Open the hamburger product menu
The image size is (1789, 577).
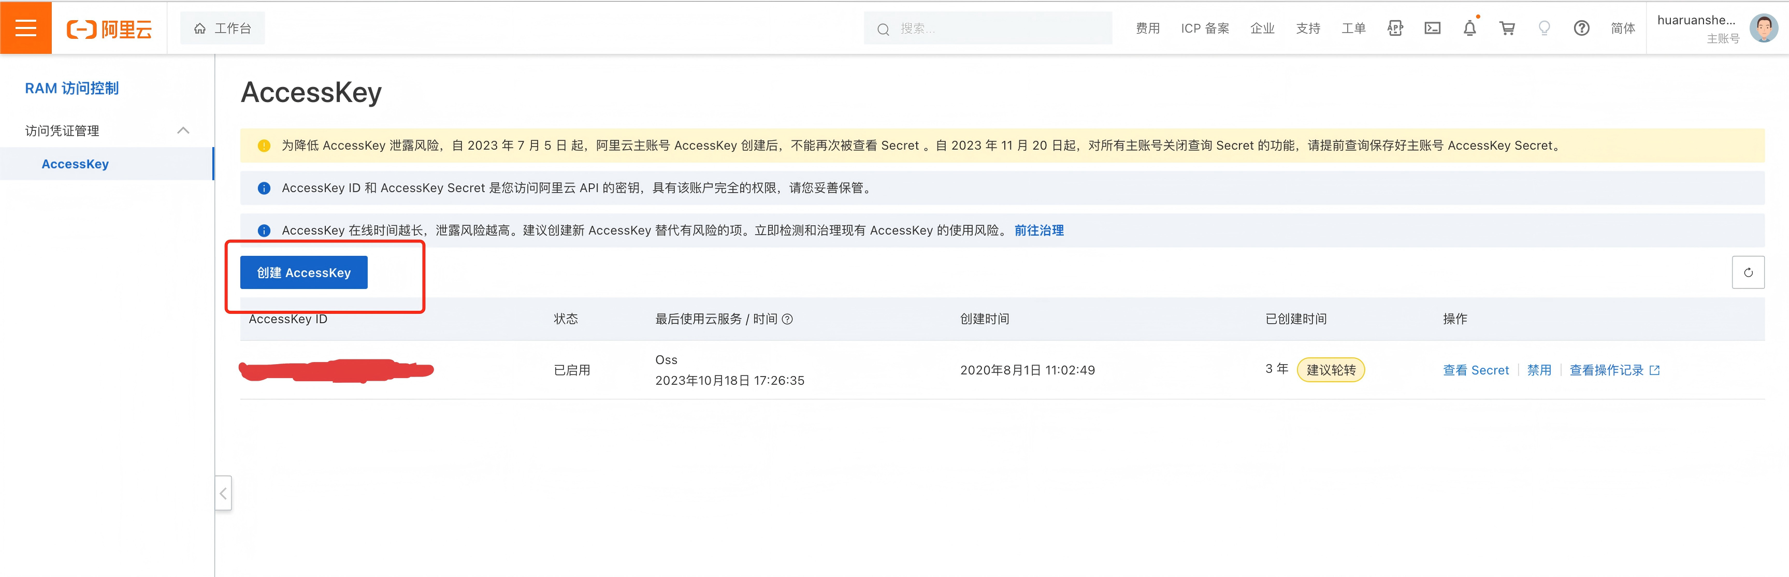26,28
